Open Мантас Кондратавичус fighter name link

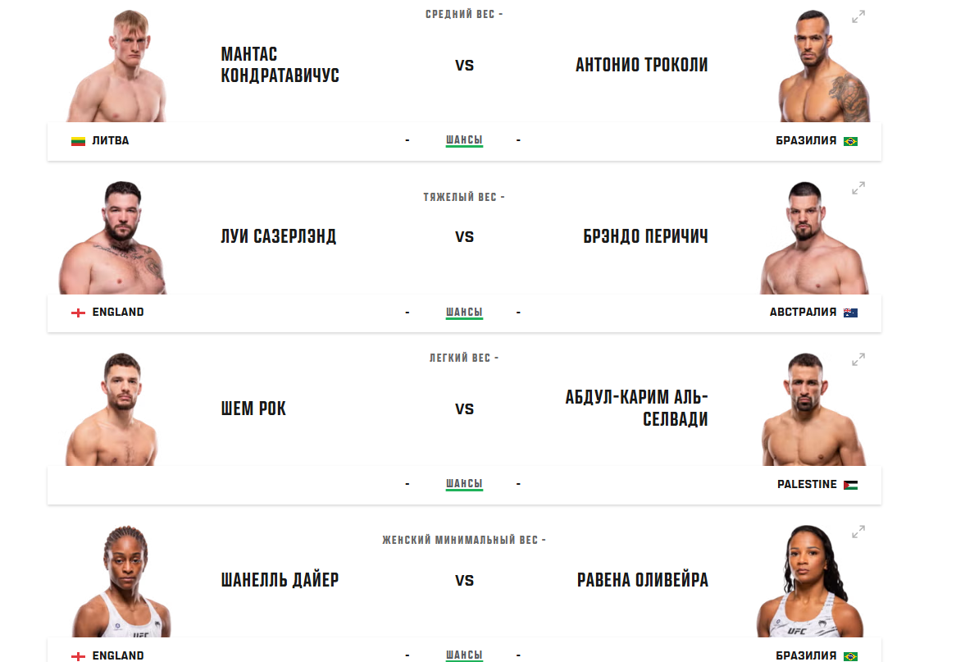click(x=280, y=65)
